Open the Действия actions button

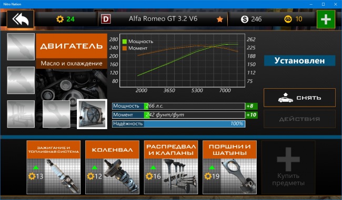(x=299, y=119)
